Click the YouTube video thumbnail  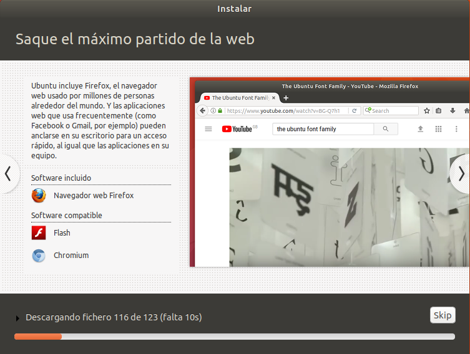click(350, 208)
